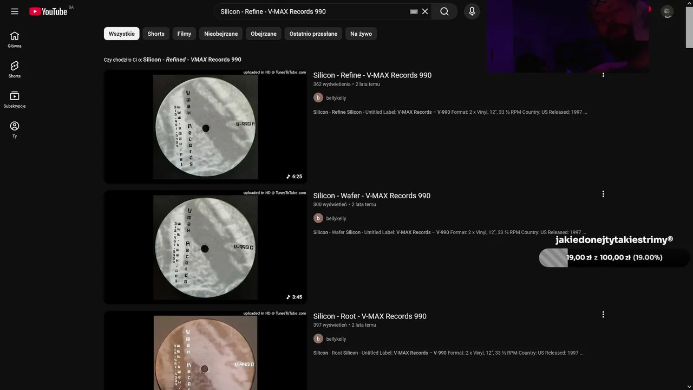
Task: Select the Ostatnio przesłane filter chip
Action: (x=313, y=34)
